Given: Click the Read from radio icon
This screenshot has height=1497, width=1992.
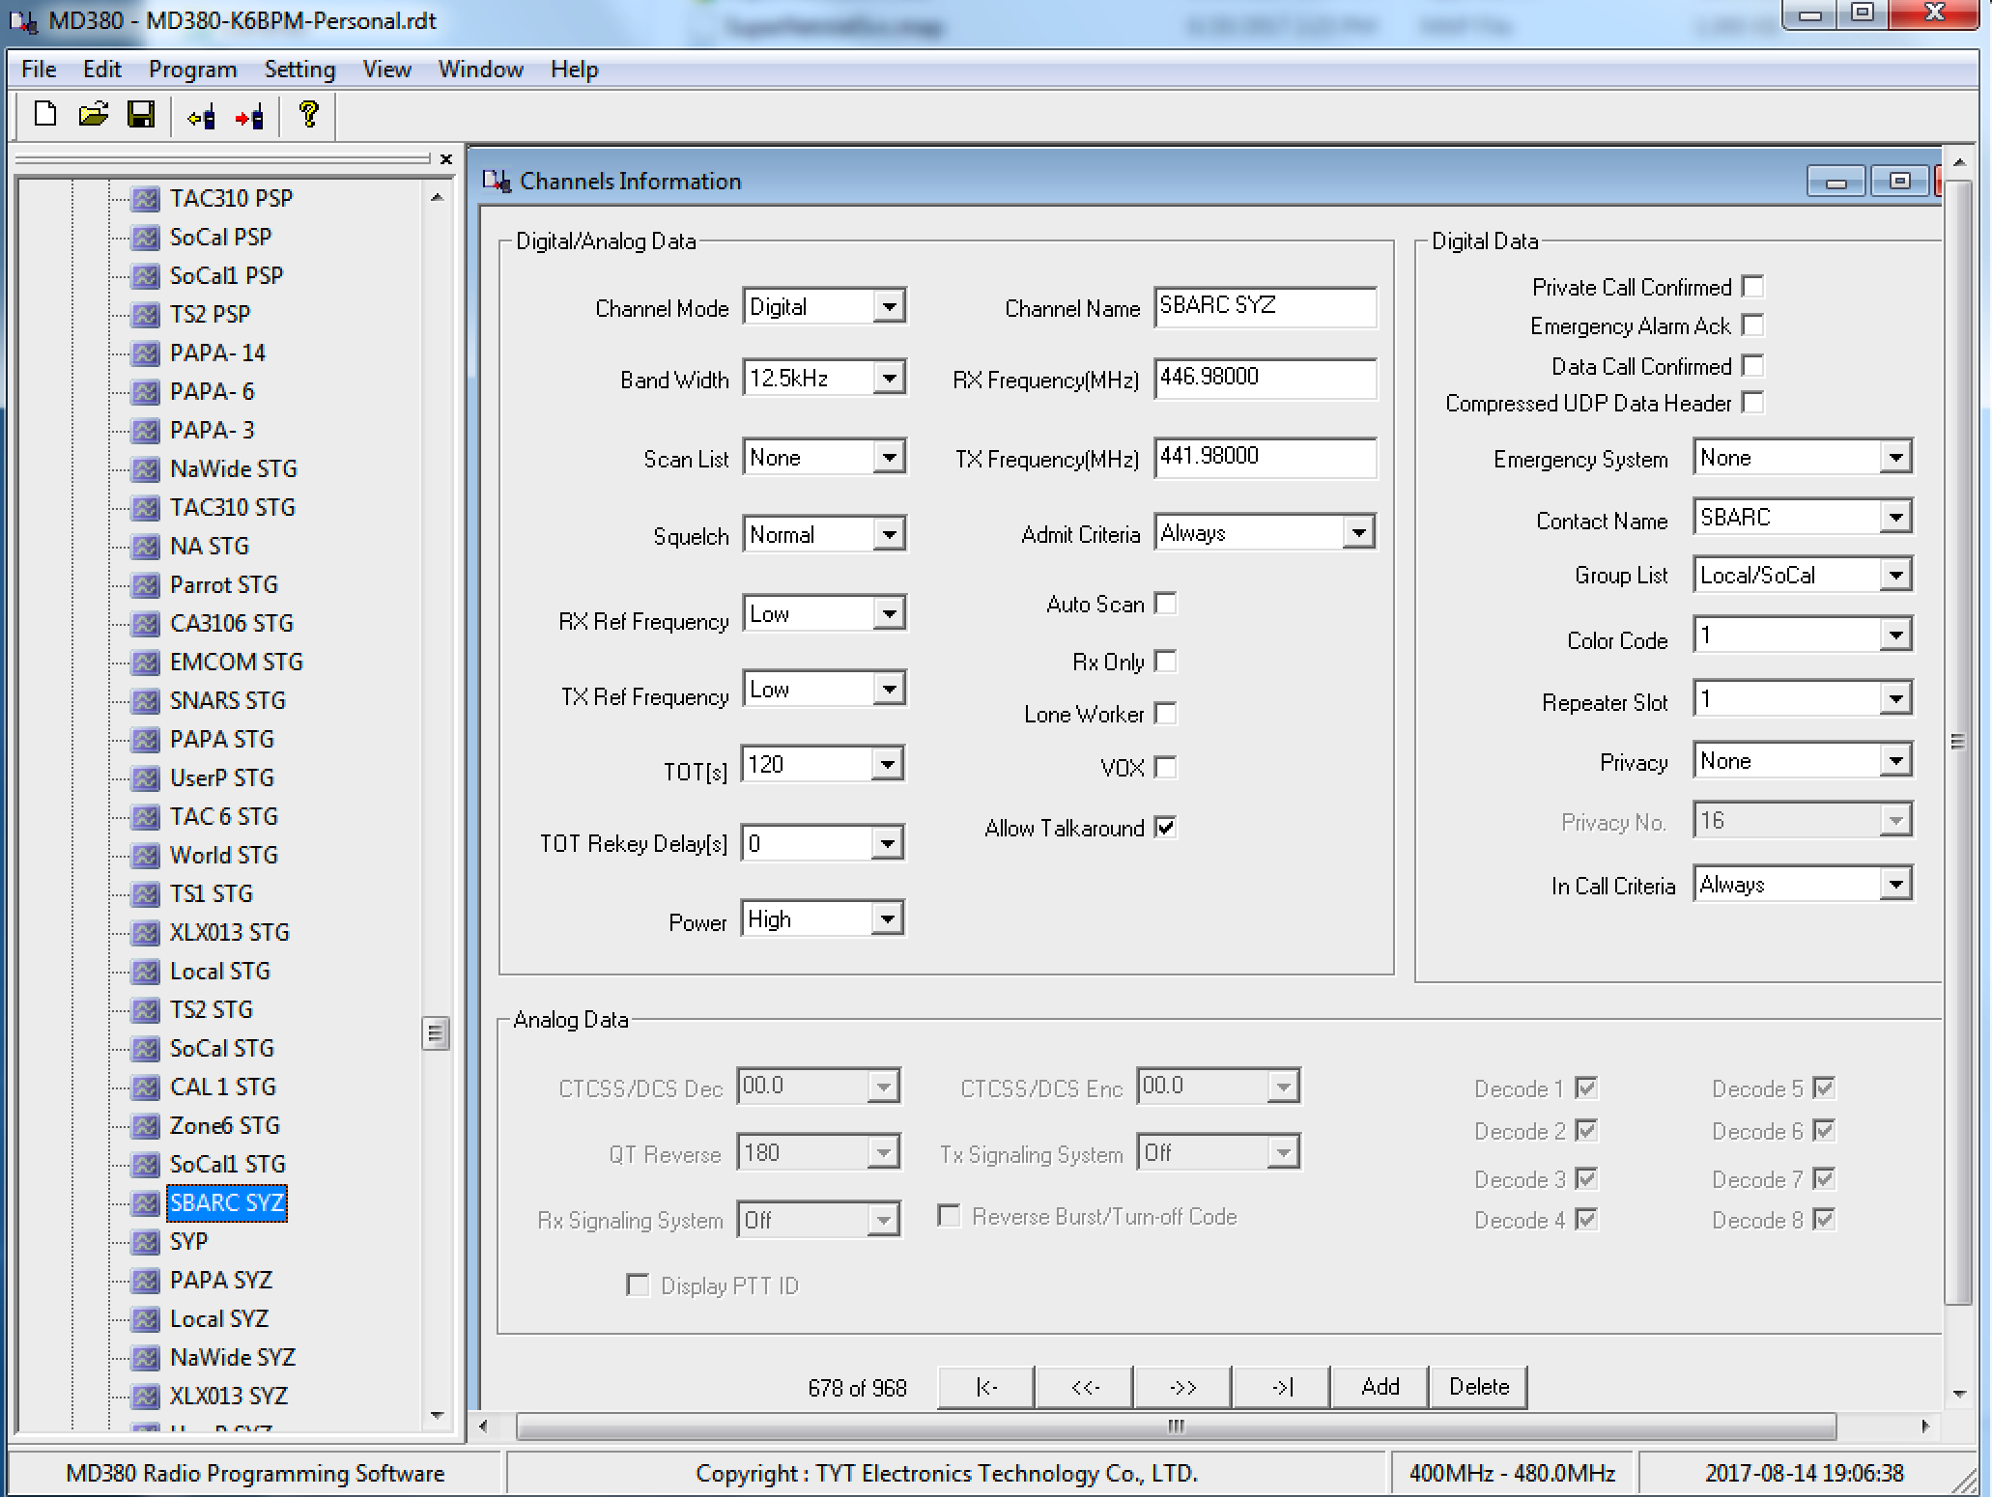Looking at the screenshot, I should pos(201,118).
